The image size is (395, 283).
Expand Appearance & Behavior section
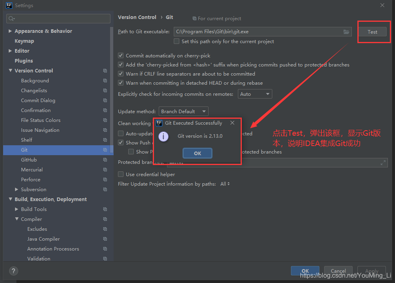pos(10,31)
